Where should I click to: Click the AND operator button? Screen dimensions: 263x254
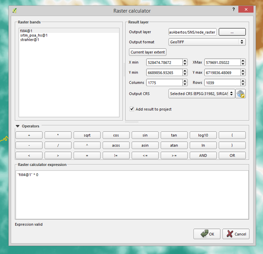pos(203,155)
